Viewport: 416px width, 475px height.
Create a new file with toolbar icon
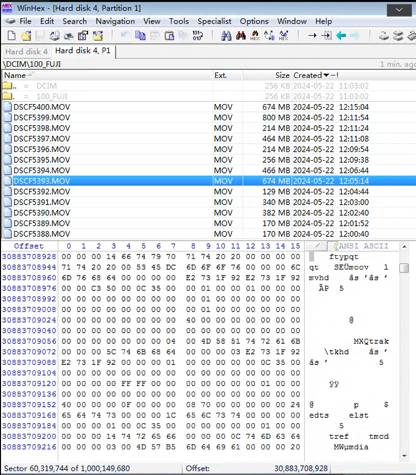12,36
